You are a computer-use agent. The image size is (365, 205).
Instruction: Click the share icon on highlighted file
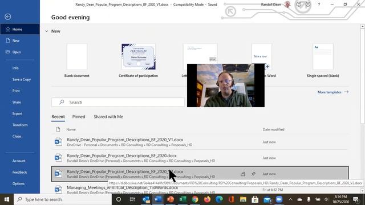(243, 174)
